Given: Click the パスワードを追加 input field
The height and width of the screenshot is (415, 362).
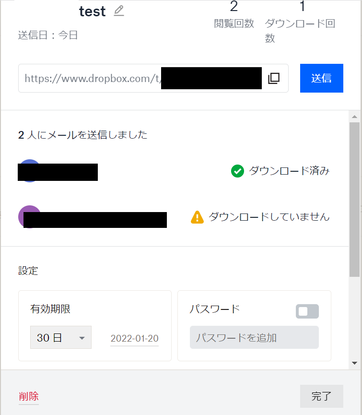Looking at the screenshot, I should (254, 338).
